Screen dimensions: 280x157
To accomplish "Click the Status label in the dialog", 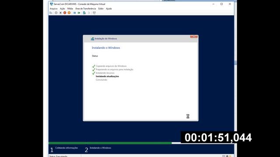I will [95, 56].
